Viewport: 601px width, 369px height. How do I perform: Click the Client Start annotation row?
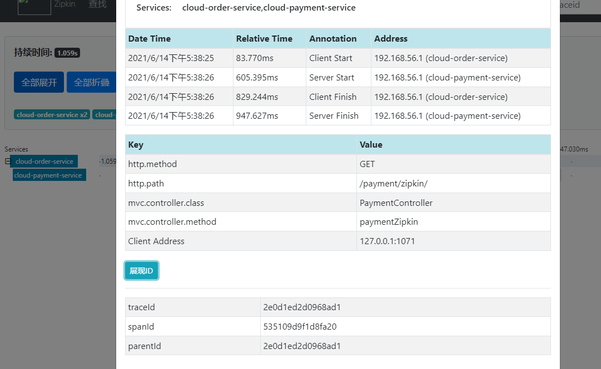[337, 58]
